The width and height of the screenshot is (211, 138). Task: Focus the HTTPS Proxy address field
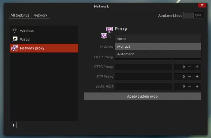tap(144, 67)
